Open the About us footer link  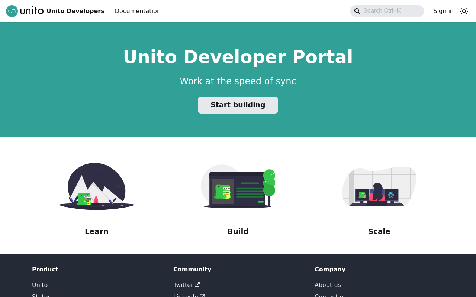328,285
